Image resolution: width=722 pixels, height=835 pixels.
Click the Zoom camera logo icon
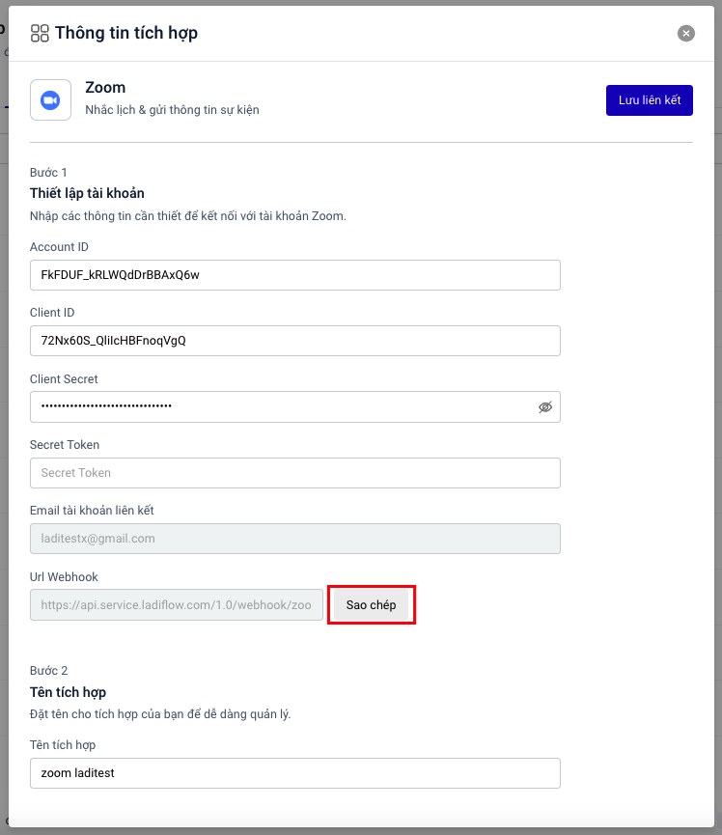50,99
